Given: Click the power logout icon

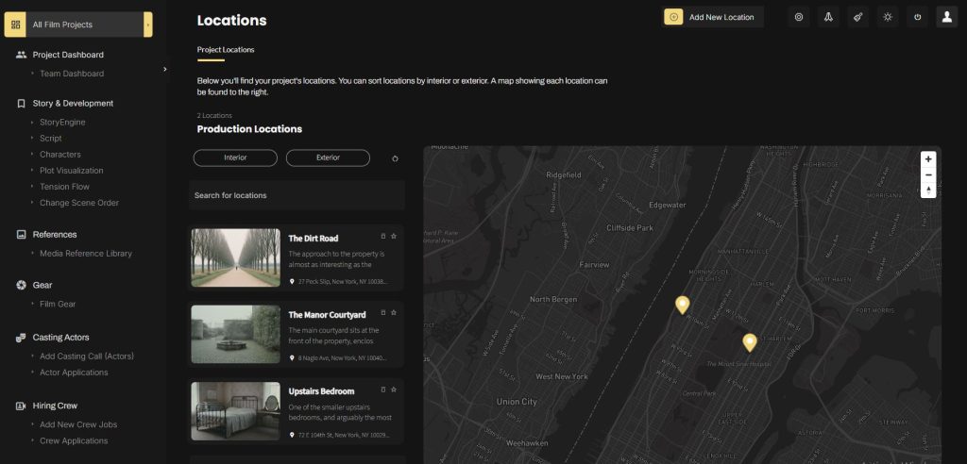Looking at the screenshot, I should (x=917, y=17).
